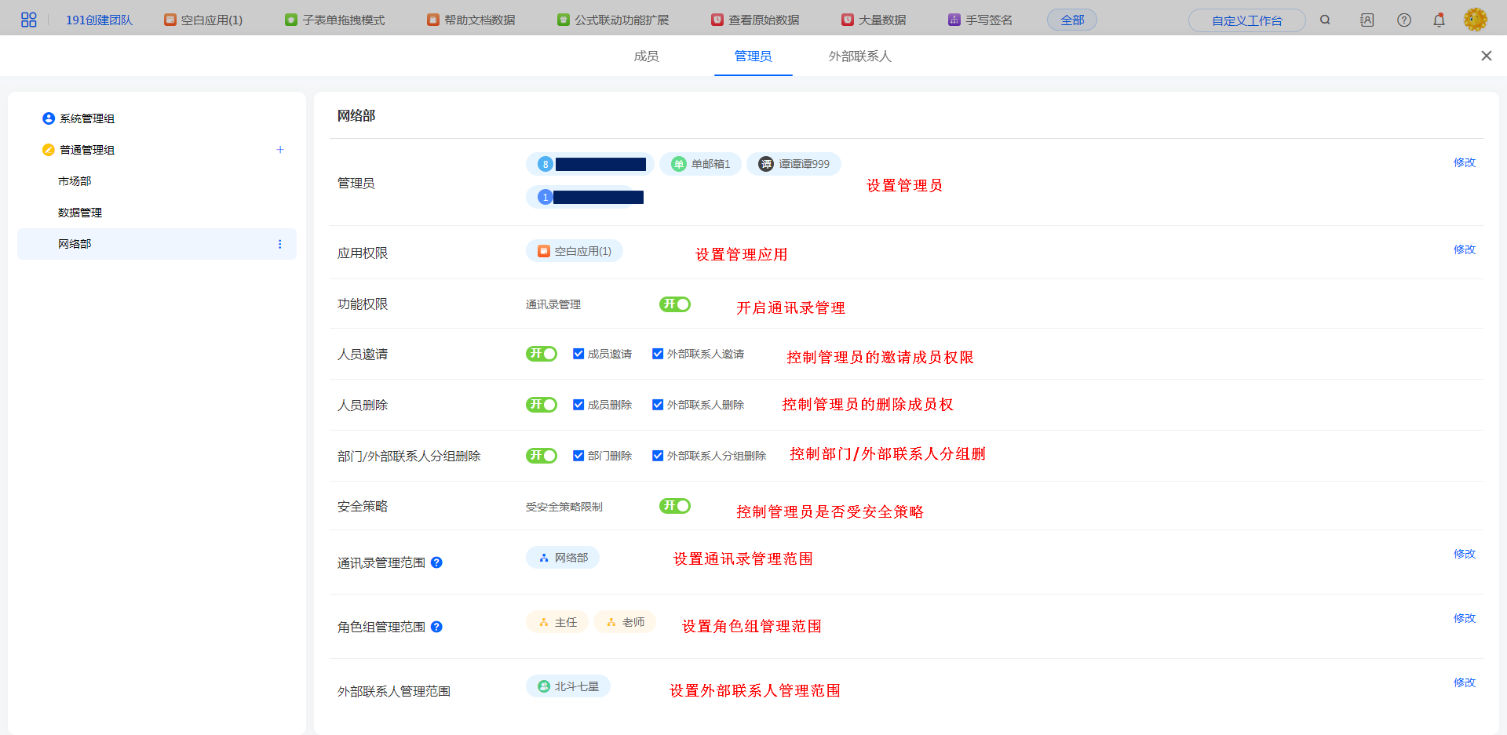Screen dimensions: 1507x735
Task: Click help icon next to 角色组管理范围
Action: (437, 627)
